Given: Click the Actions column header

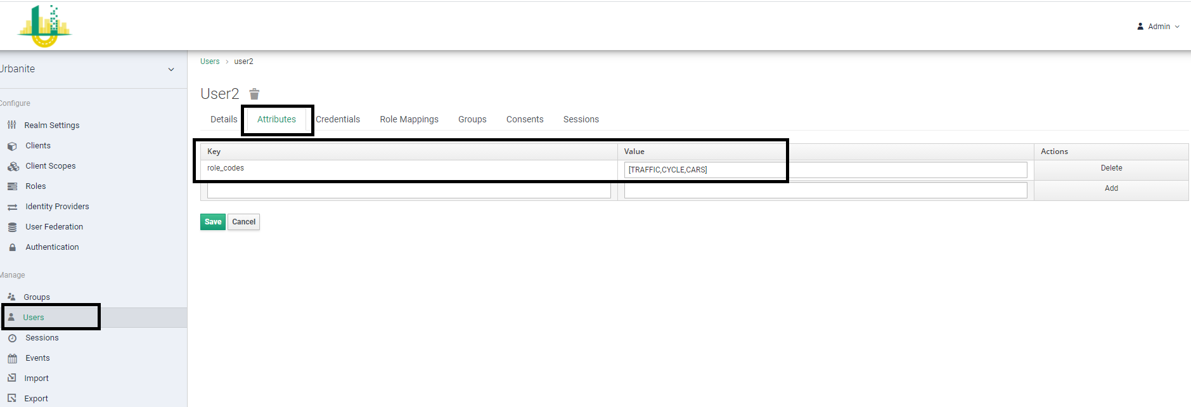Looking at the screenshot, I should tap(1111, 152).
